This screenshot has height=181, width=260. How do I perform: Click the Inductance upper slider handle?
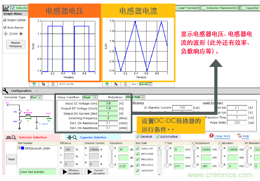(112, 148)
